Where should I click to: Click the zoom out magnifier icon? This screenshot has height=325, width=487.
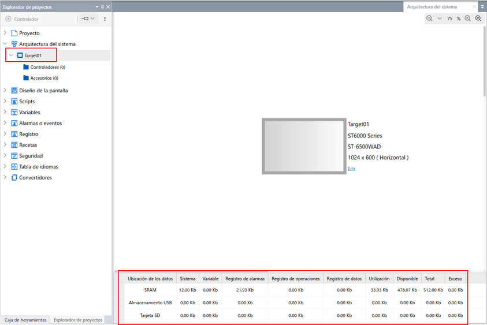[x=429, y=18]
